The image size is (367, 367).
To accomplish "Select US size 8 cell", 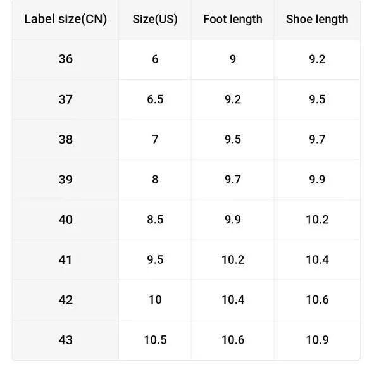I will point(155,180).
